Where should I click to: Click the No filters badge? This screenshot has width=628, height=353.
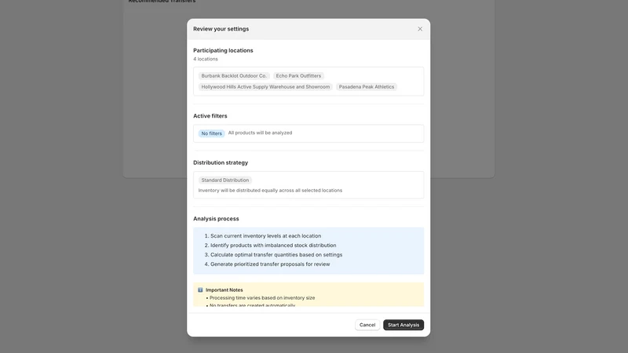coord(211,133)
